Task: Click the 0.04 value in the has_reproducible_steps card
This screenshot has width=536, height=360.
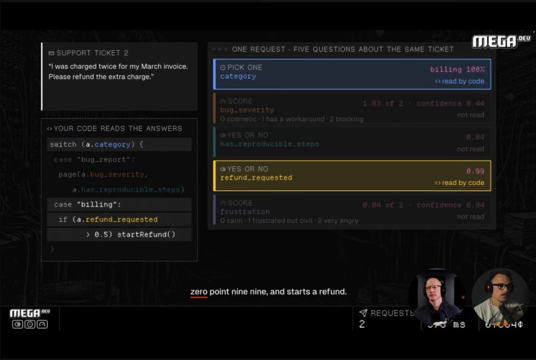Action: click(475, 137)
